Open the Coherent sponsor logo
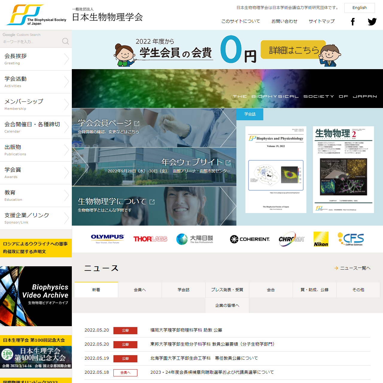This screenshot has height=383, width=383. [250, 239]
